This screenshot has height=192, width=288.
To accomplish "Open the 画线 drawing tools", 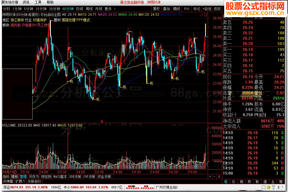I will [176, 9].
